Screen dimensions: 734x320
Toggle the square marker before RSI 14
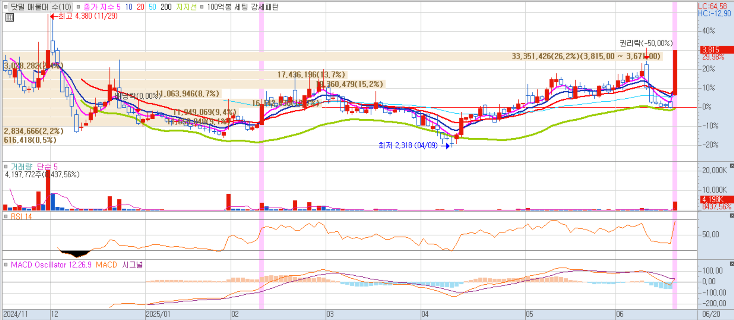coord(6,216)
